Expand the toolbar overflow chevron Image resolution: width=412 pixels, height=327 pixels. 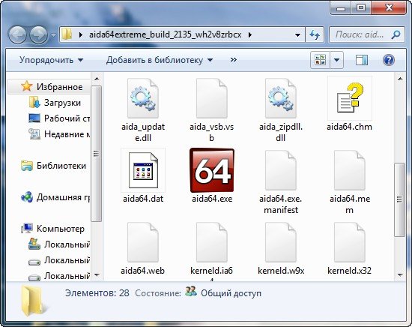[x=233, y=60]
